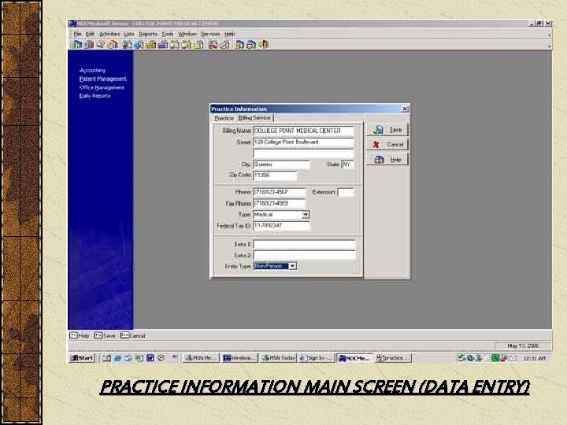Click the Esc Cancel shortcut in bottom bar
Viewport: 567px width, 425px height.
(133, 335)
